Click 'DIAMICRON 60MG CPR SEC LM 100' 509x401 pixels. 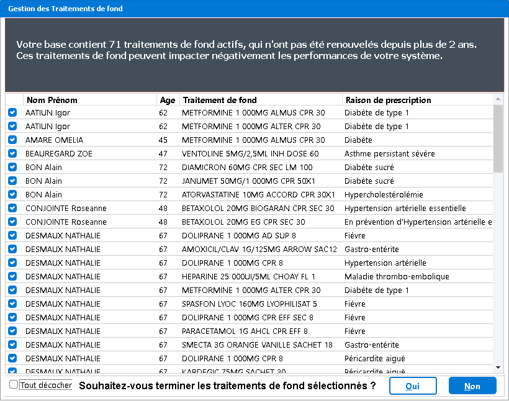tap(247, 167)
